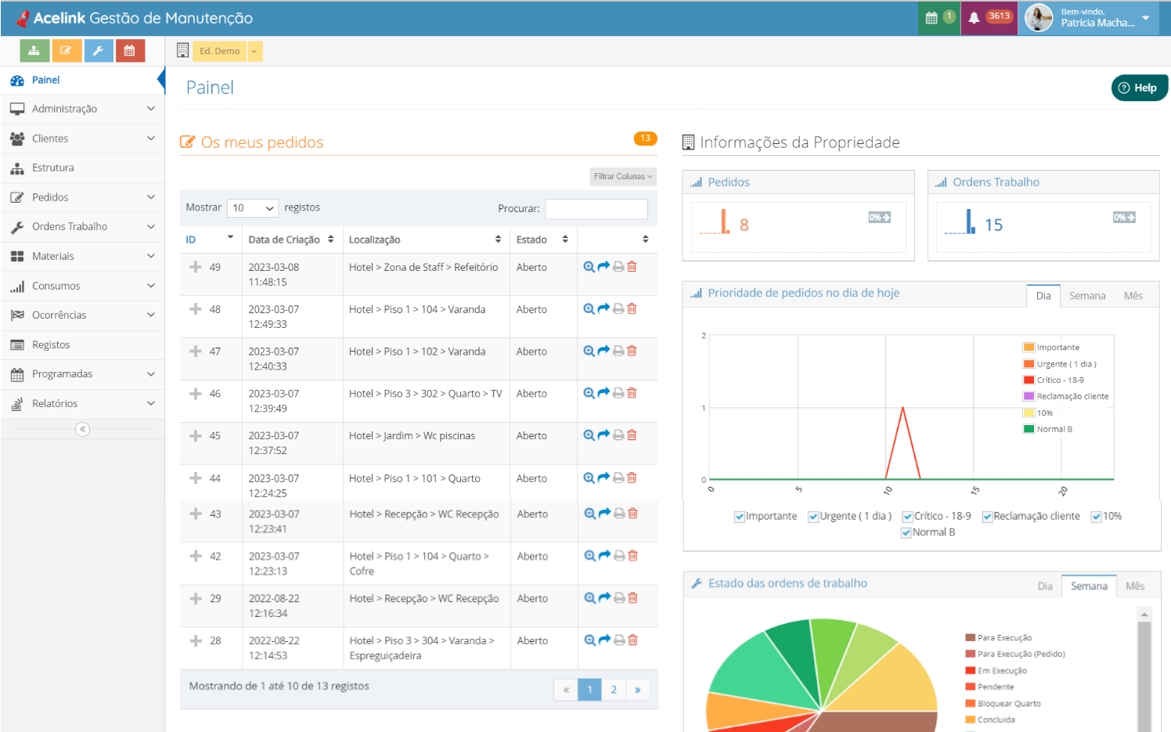
Task: Click the green structure icon in the toolbar
Action: [34, 50]
